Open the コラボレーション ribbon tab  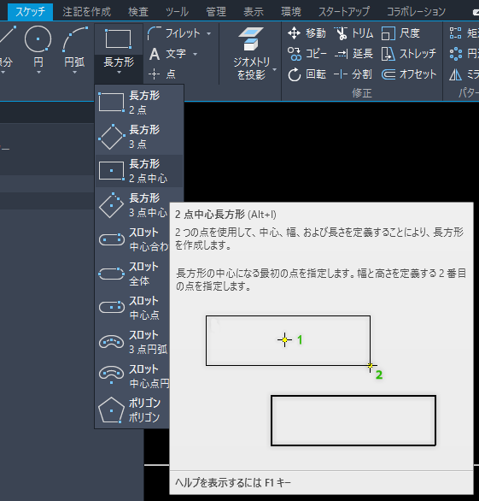(416, 12)
